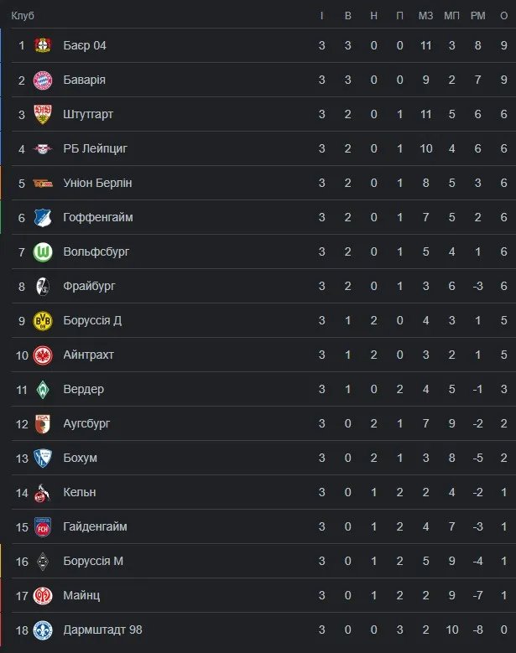Image resolution: width=516 pixels, height=653 pixels.
Task: Select the Гайденгайм team name
Action: pyautogui.click(x=95, y=526)
